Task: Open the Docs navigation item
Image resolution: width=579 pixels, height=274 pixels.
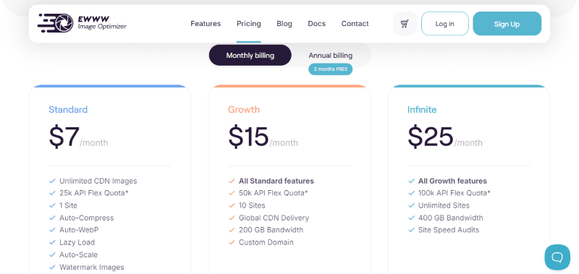Action: 316,24
